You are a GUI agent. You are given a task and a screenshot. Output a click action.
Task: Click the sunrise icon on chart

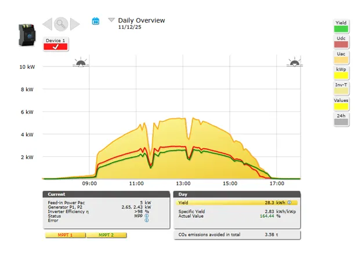click(81, 62)
